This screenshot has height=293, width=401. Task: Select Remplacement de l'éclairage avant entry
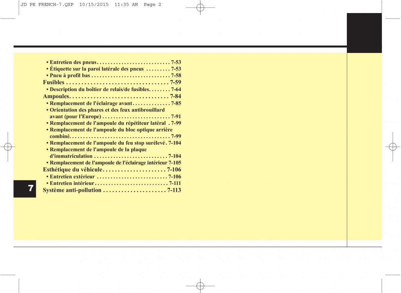coord(113,103)
